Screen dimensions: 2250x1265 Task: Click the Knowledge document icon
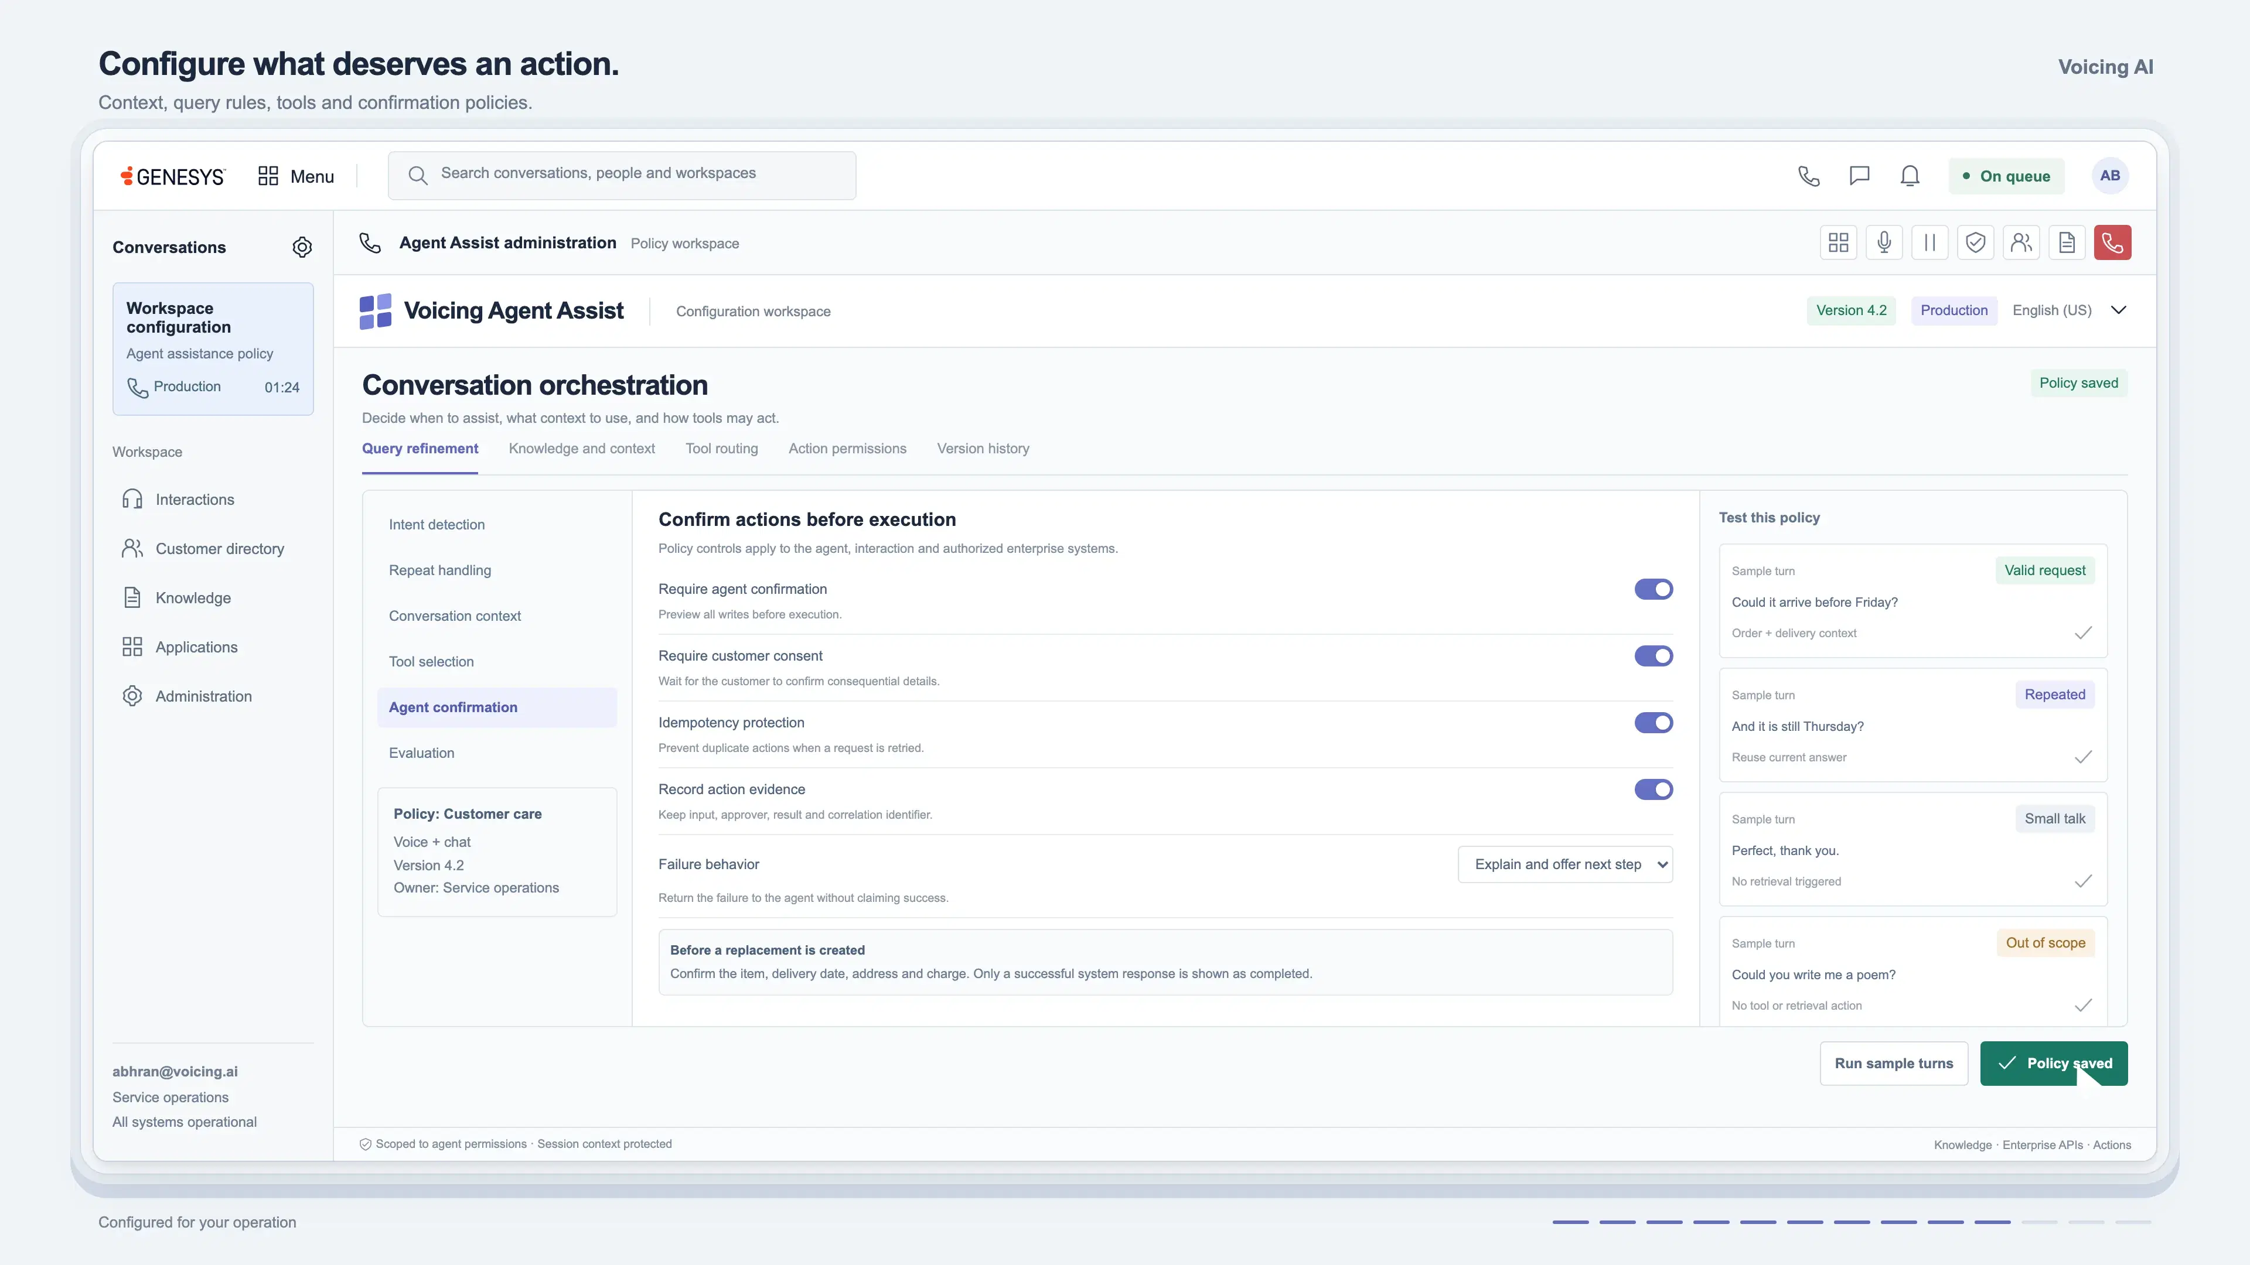tap(132, 598)
